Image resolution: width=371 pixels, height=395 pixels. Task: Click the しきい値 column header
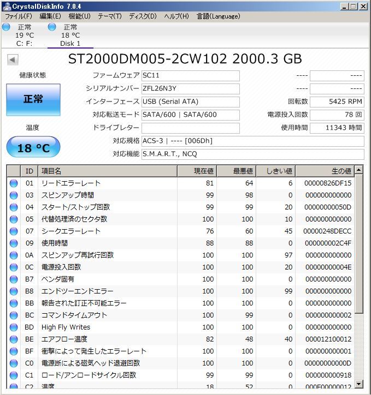276,171
